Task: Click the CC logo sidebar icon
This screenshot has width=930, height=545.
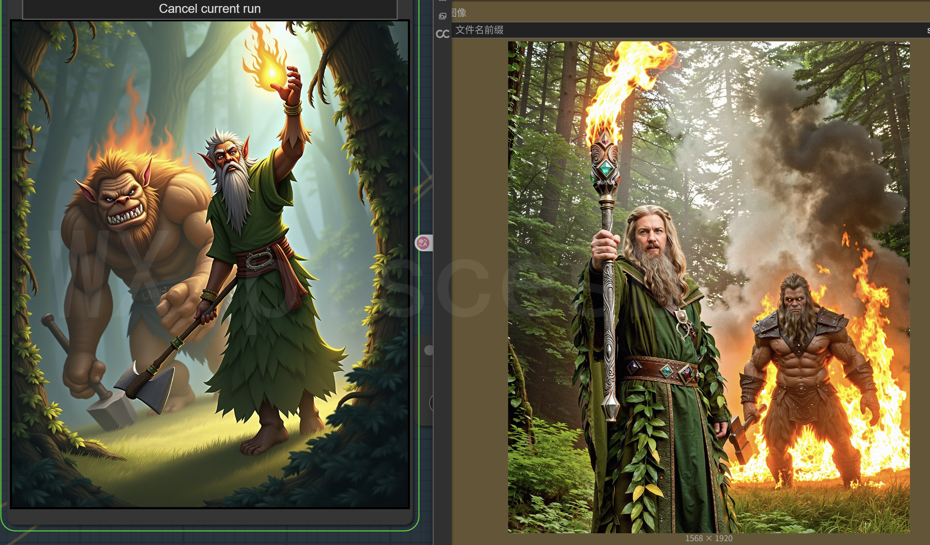Action: tap(442, 34)
